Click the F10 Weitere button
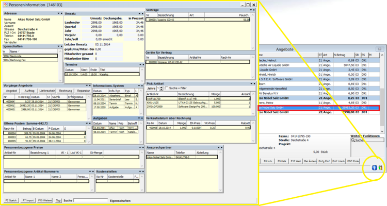Image resolution: width=387 pixels, height=206 pixels. (x=45, y=200)
